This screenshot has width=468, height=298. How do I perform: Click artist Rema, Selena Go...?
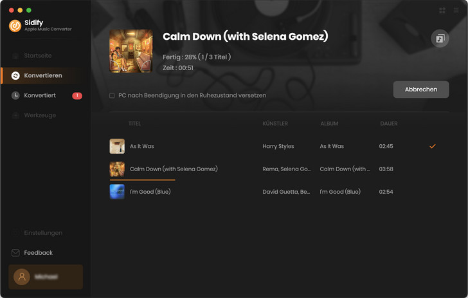[287, 169]
